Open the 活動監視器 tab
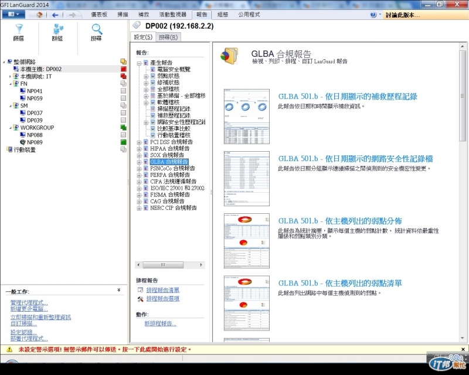The image size is (469, 375). click(x=172, y=14)
